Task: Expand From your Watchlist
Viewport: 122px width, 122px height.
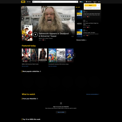Action: (30, 99)
